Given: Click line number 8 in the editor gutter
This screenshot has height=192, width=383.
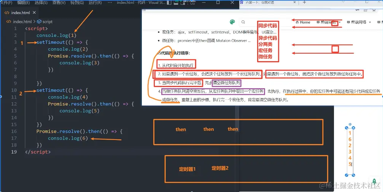Looking at the screenshot, I should pos(15,76).
